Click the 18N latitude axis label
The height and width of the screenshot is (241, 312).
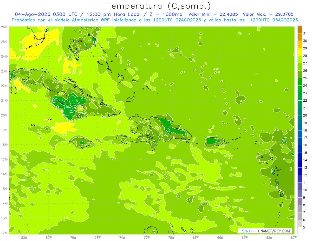pos(4,145)
